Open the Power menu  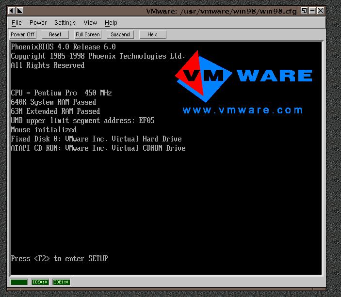pos(38,23)
